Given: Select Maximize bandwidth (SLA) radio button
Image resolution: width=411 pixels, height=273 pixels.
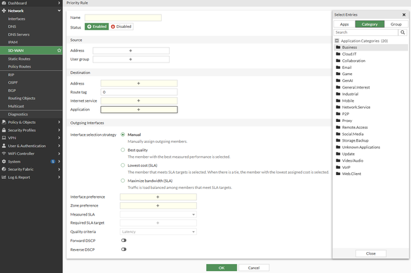Looking at the screenshot, I should [x=122, y=181].
